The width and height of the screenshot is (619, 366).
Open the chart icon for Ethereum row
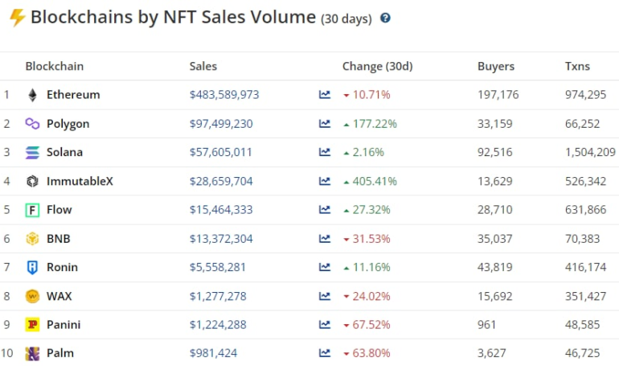coord(325,95)
